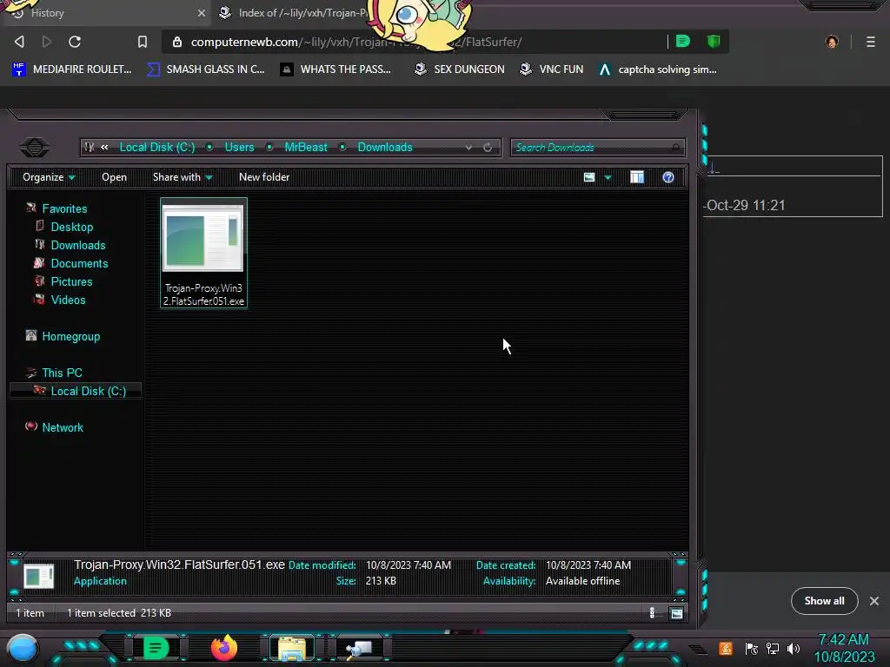Select Trojan-Proxy.Win32.FlatSurfer.051.exe file thumbnail
Image resolution: width=890 pixels, height=667 pixels.
click(203, 253)
